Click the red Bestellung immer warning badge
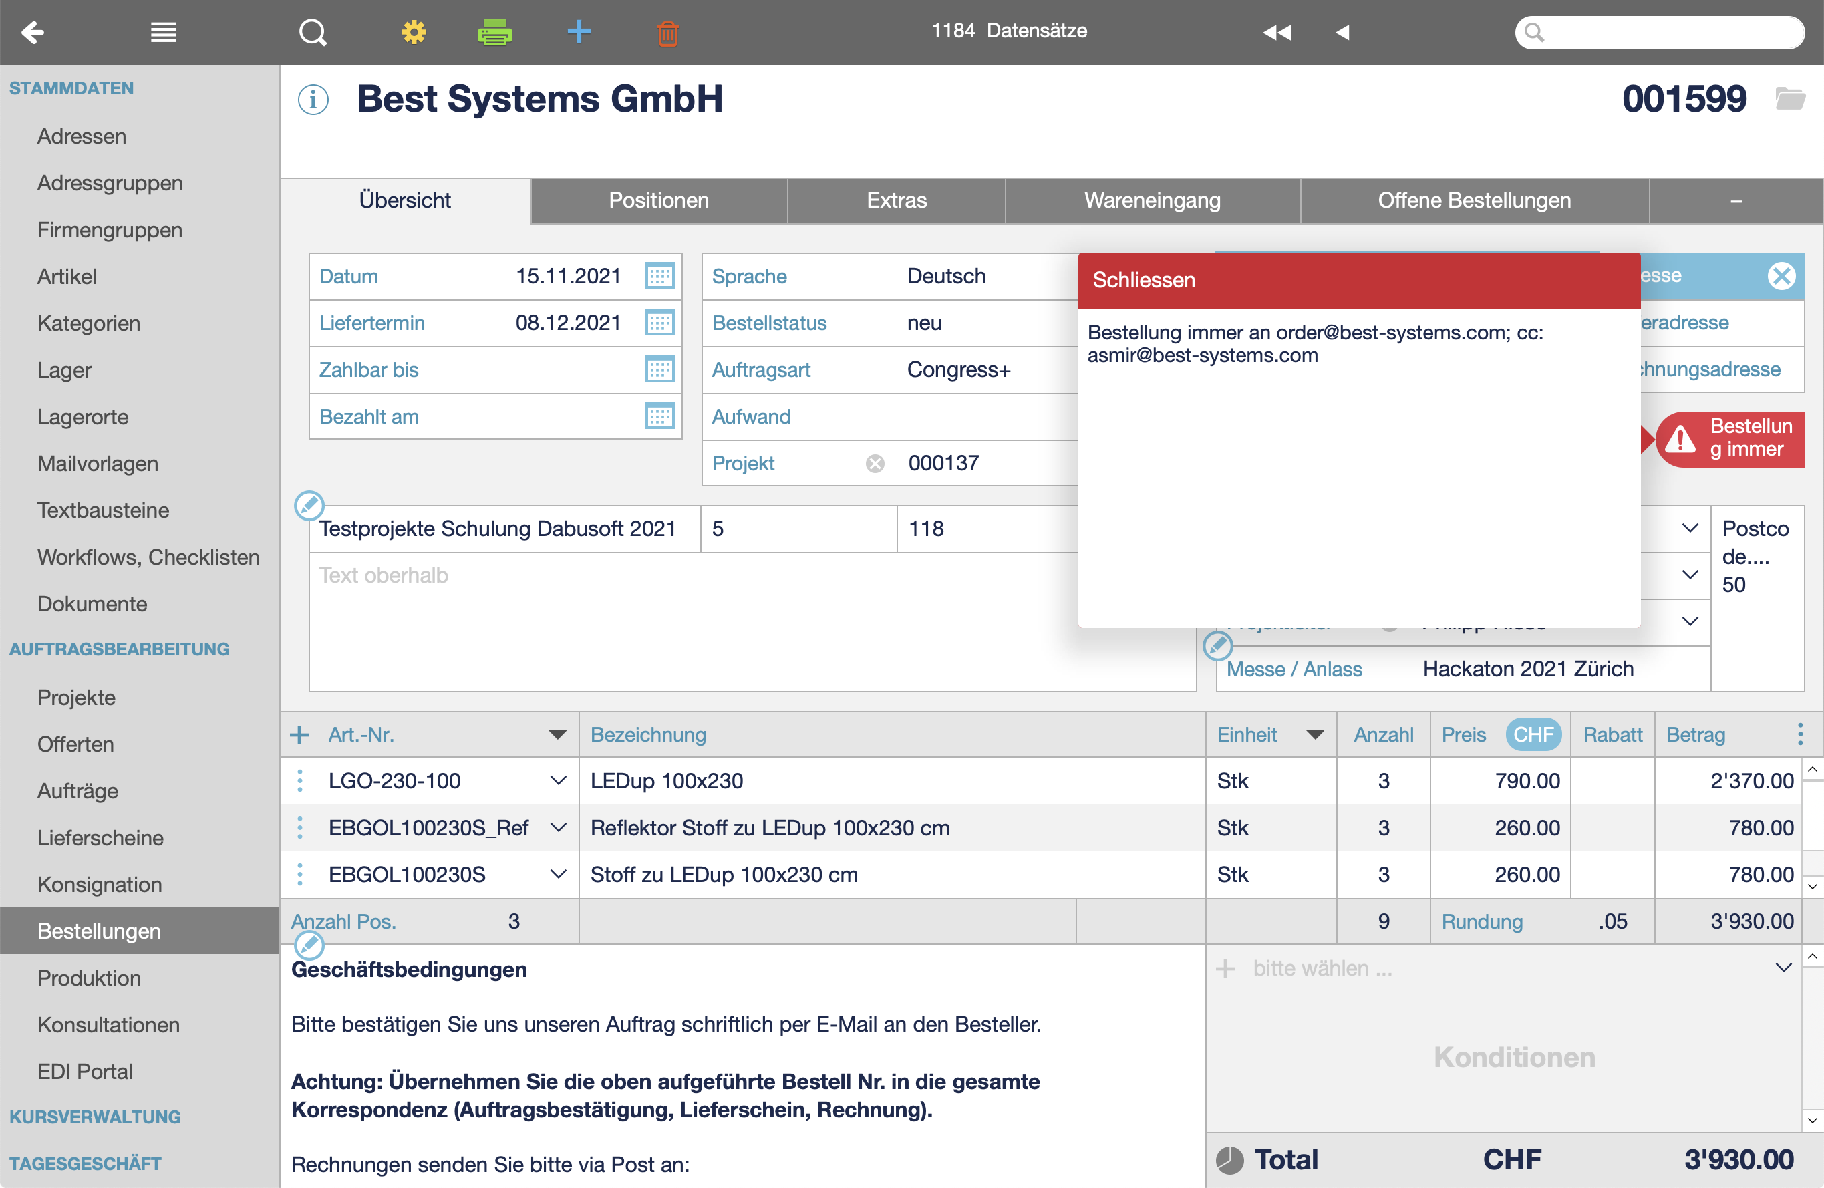Viewport: 1824px width, 1188px height. [1730, 439]
